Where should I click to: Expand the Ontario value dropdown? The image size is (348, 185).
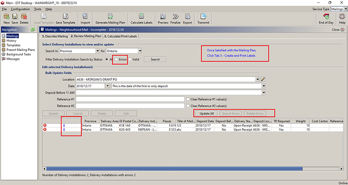[x=140, y=51]
